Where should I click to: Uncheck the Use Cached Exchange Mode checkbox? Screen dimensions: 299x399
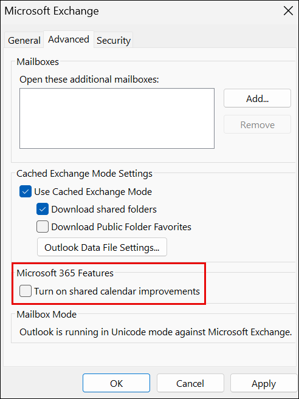26,192
